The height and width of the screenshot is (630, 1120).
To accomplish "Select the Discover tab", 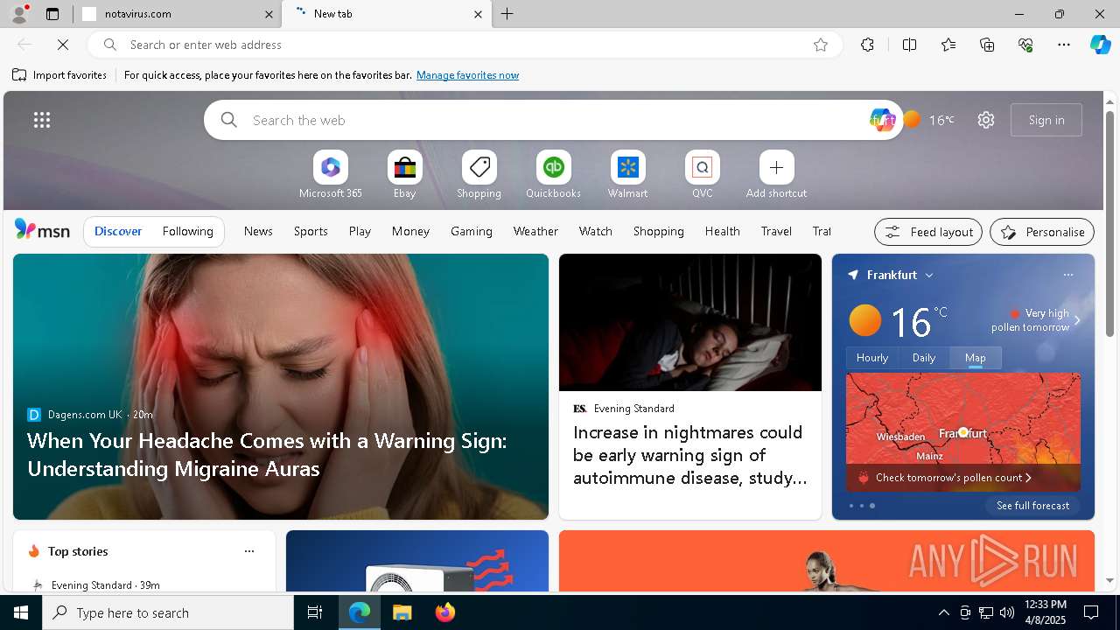I will (x=118, y=231).
